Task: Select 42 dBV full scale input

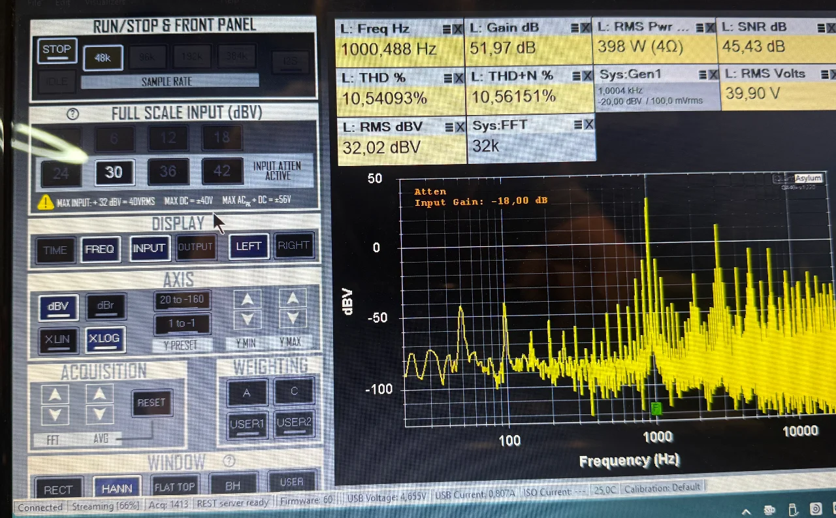Action: (x=222, y=171)
